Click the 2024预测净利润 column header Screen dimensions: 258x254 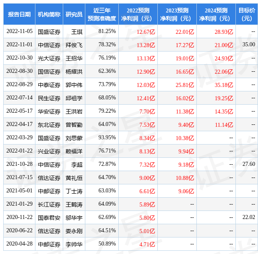(216, 14)
